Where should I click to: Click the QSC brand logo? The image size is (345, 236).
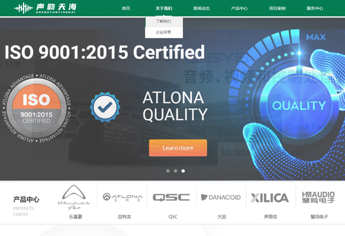[x=171, y=197]
